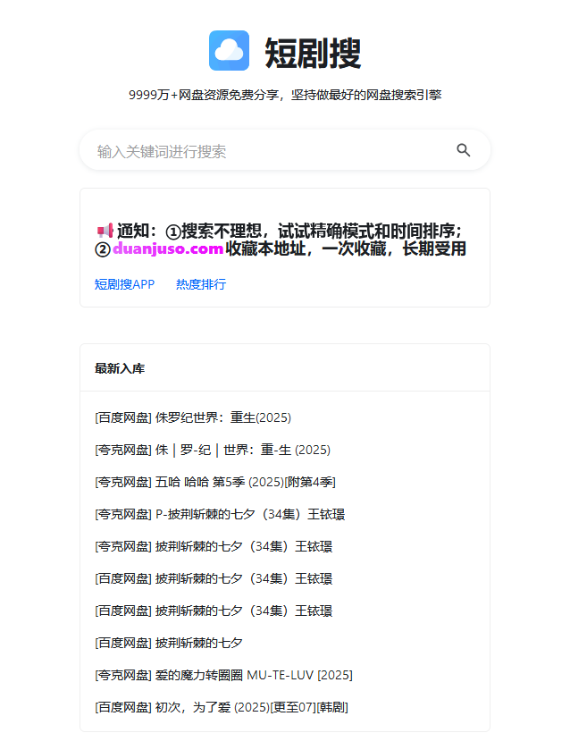Open 五哈 哈哈哈 第5季 (2025) entry
This screenshot has width=570, height=733.
(x=215, y=482)
